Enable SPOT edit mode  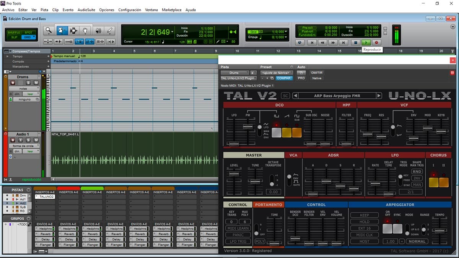click(29, 32)
